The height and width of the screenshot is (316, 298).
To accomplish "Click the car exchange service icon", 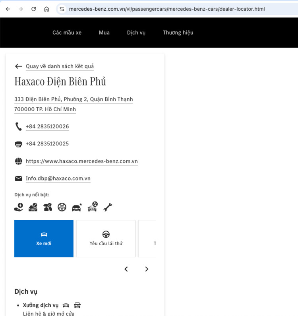I will (x=93, y=207).
